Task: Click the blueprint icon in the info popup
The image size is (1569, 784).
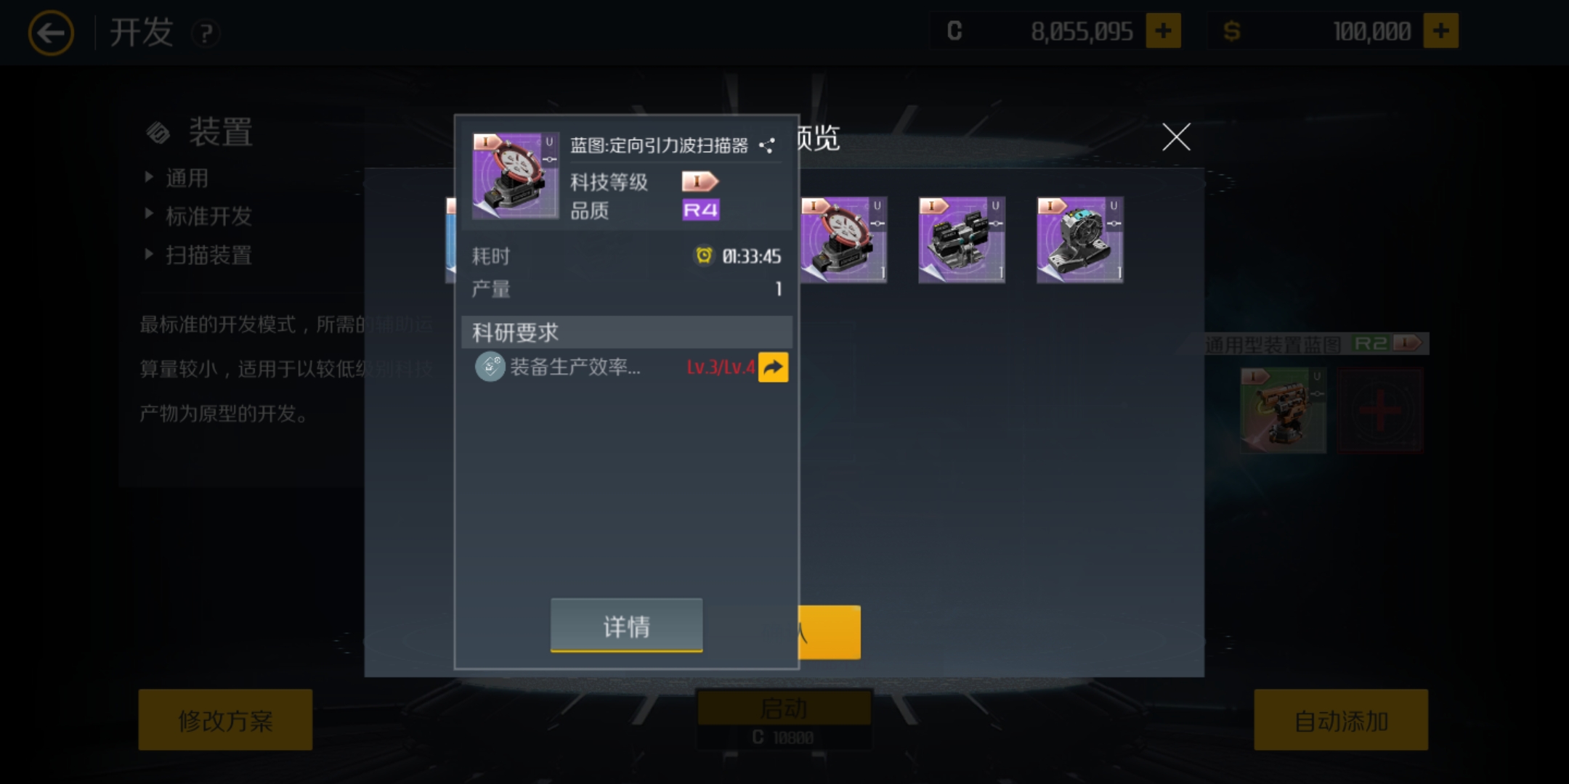Action: click(x=515, y=176)
